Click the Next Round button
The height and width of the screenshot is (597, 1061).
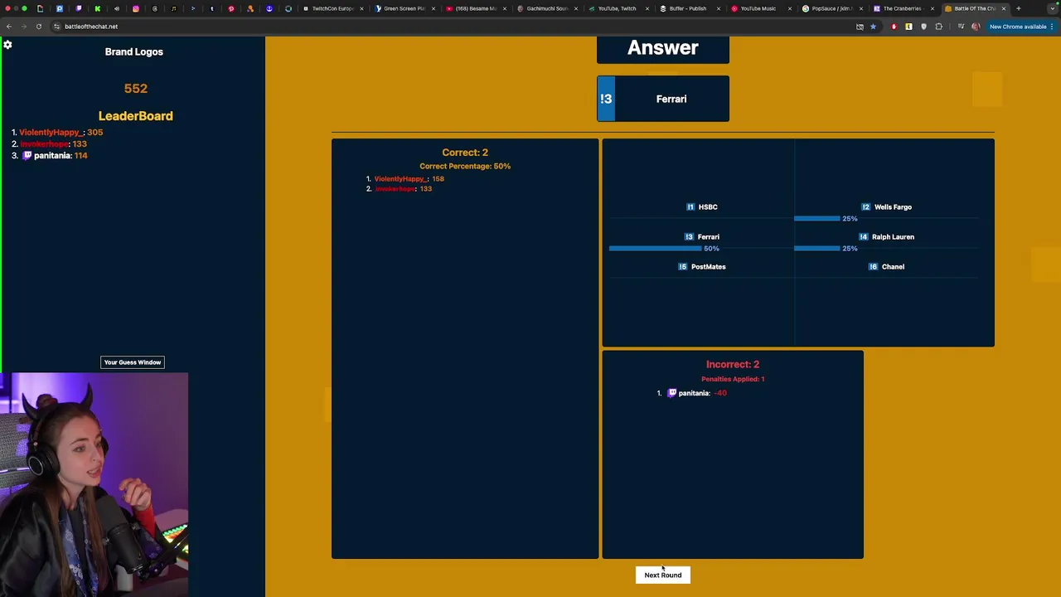[663, 575]
